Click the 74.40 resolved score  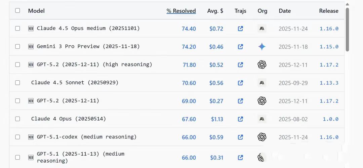tap(189, 29)
